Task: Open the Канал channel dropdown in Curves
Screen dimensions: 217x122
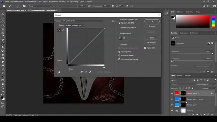Action: tap(75, 25)
